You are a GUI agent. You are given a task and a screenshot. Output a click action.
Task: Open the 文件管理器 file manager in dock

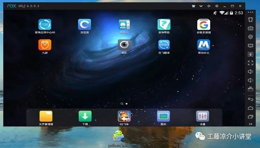[46, 116]
